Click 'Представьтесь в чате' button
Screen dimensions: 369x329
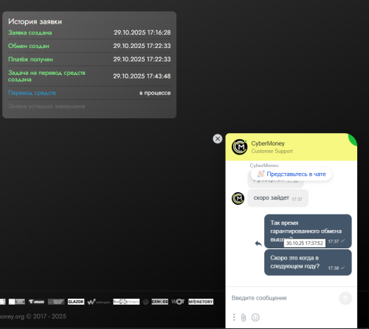(x=292, y=174)
